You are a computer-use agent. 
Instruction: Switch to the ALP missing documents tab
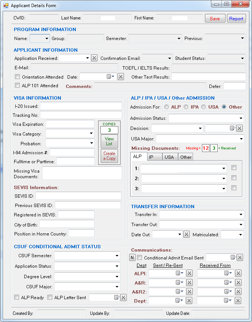pos(139,156)
